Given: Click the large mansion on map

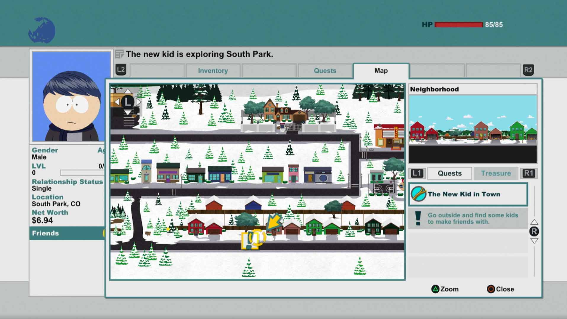Looking at the screenshot, I should (285, 111).
